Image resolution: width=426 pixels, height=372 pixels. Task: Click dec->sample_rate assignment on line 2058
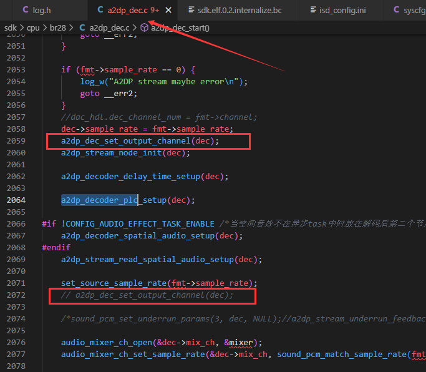147,129
